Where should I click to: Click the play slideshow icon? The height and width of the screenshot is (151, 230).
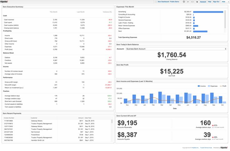point(188,2)
